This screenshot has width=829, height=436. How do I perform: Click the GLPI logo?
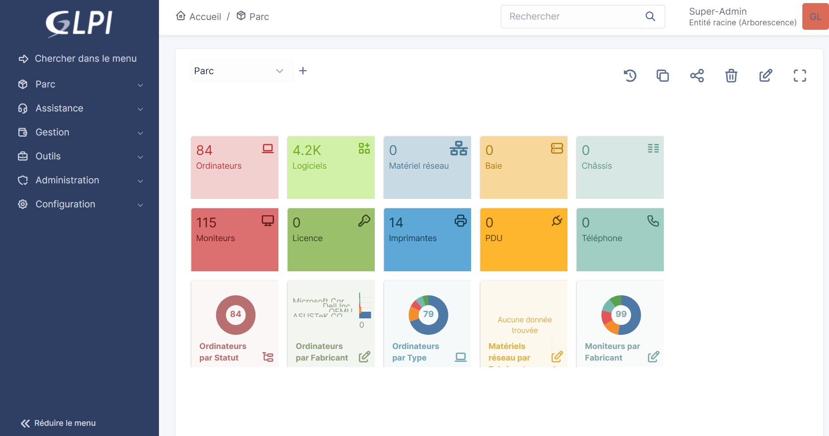[79, 23]
